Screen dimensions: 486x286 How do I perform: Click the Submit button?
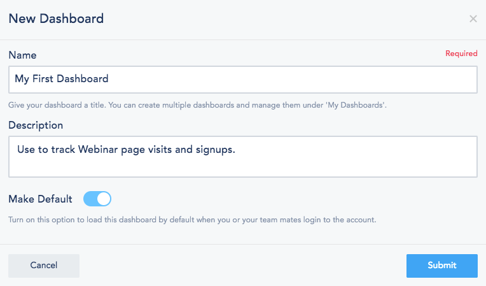coord(441,265)
